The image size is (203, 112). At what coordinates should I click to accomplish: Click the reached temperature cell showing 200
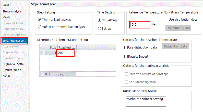coord(66,53)
